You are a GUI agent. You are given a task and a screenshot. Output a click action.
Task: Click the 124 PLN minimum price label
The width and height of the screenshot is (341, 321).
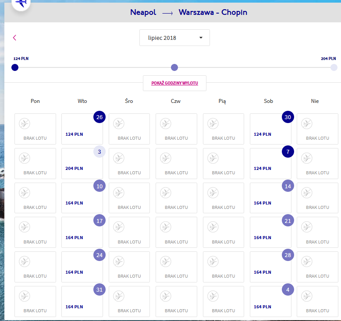click(x=21, y=58)
